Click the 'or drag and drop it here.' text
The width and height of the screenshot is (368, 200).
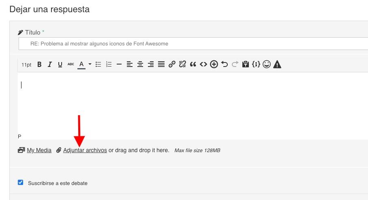(x=139, y=150)
